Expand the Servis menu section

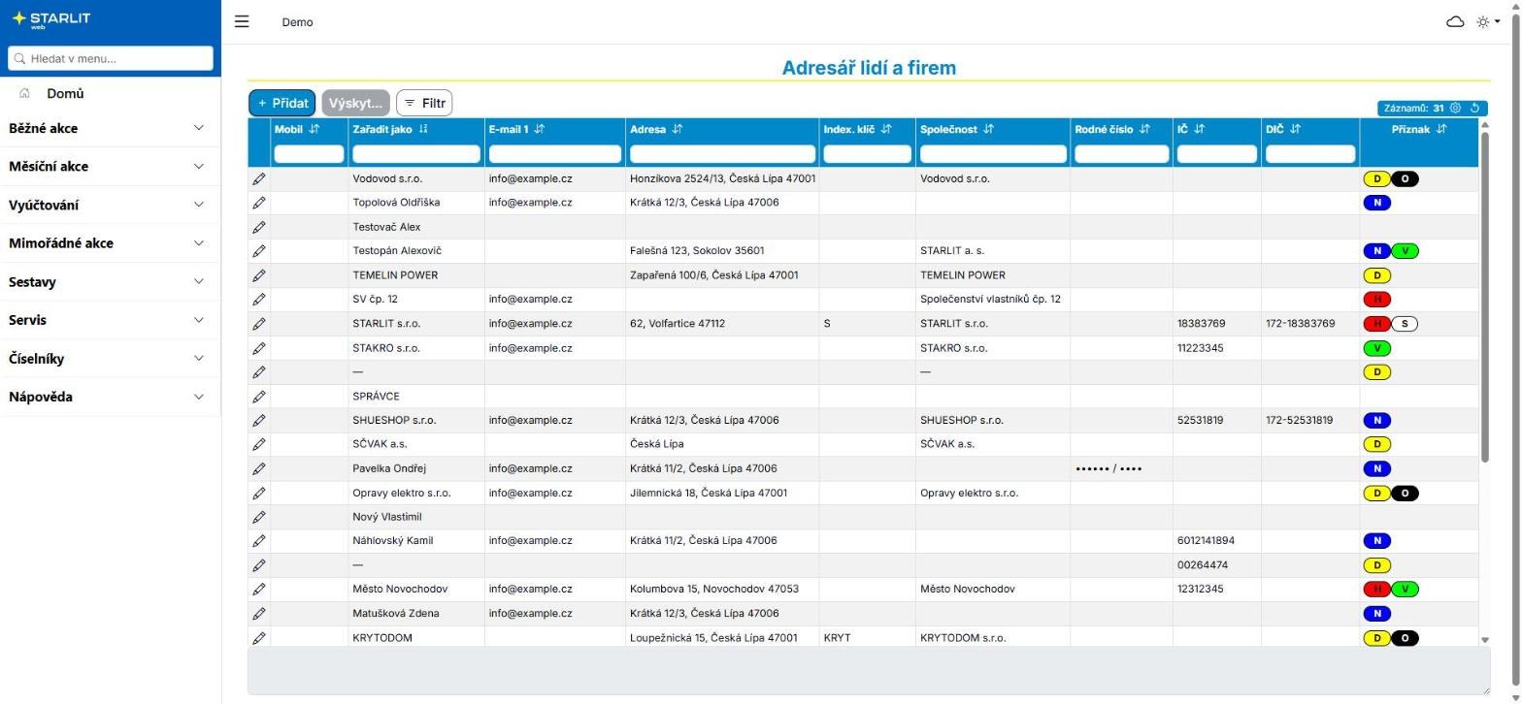click(110, 320)
